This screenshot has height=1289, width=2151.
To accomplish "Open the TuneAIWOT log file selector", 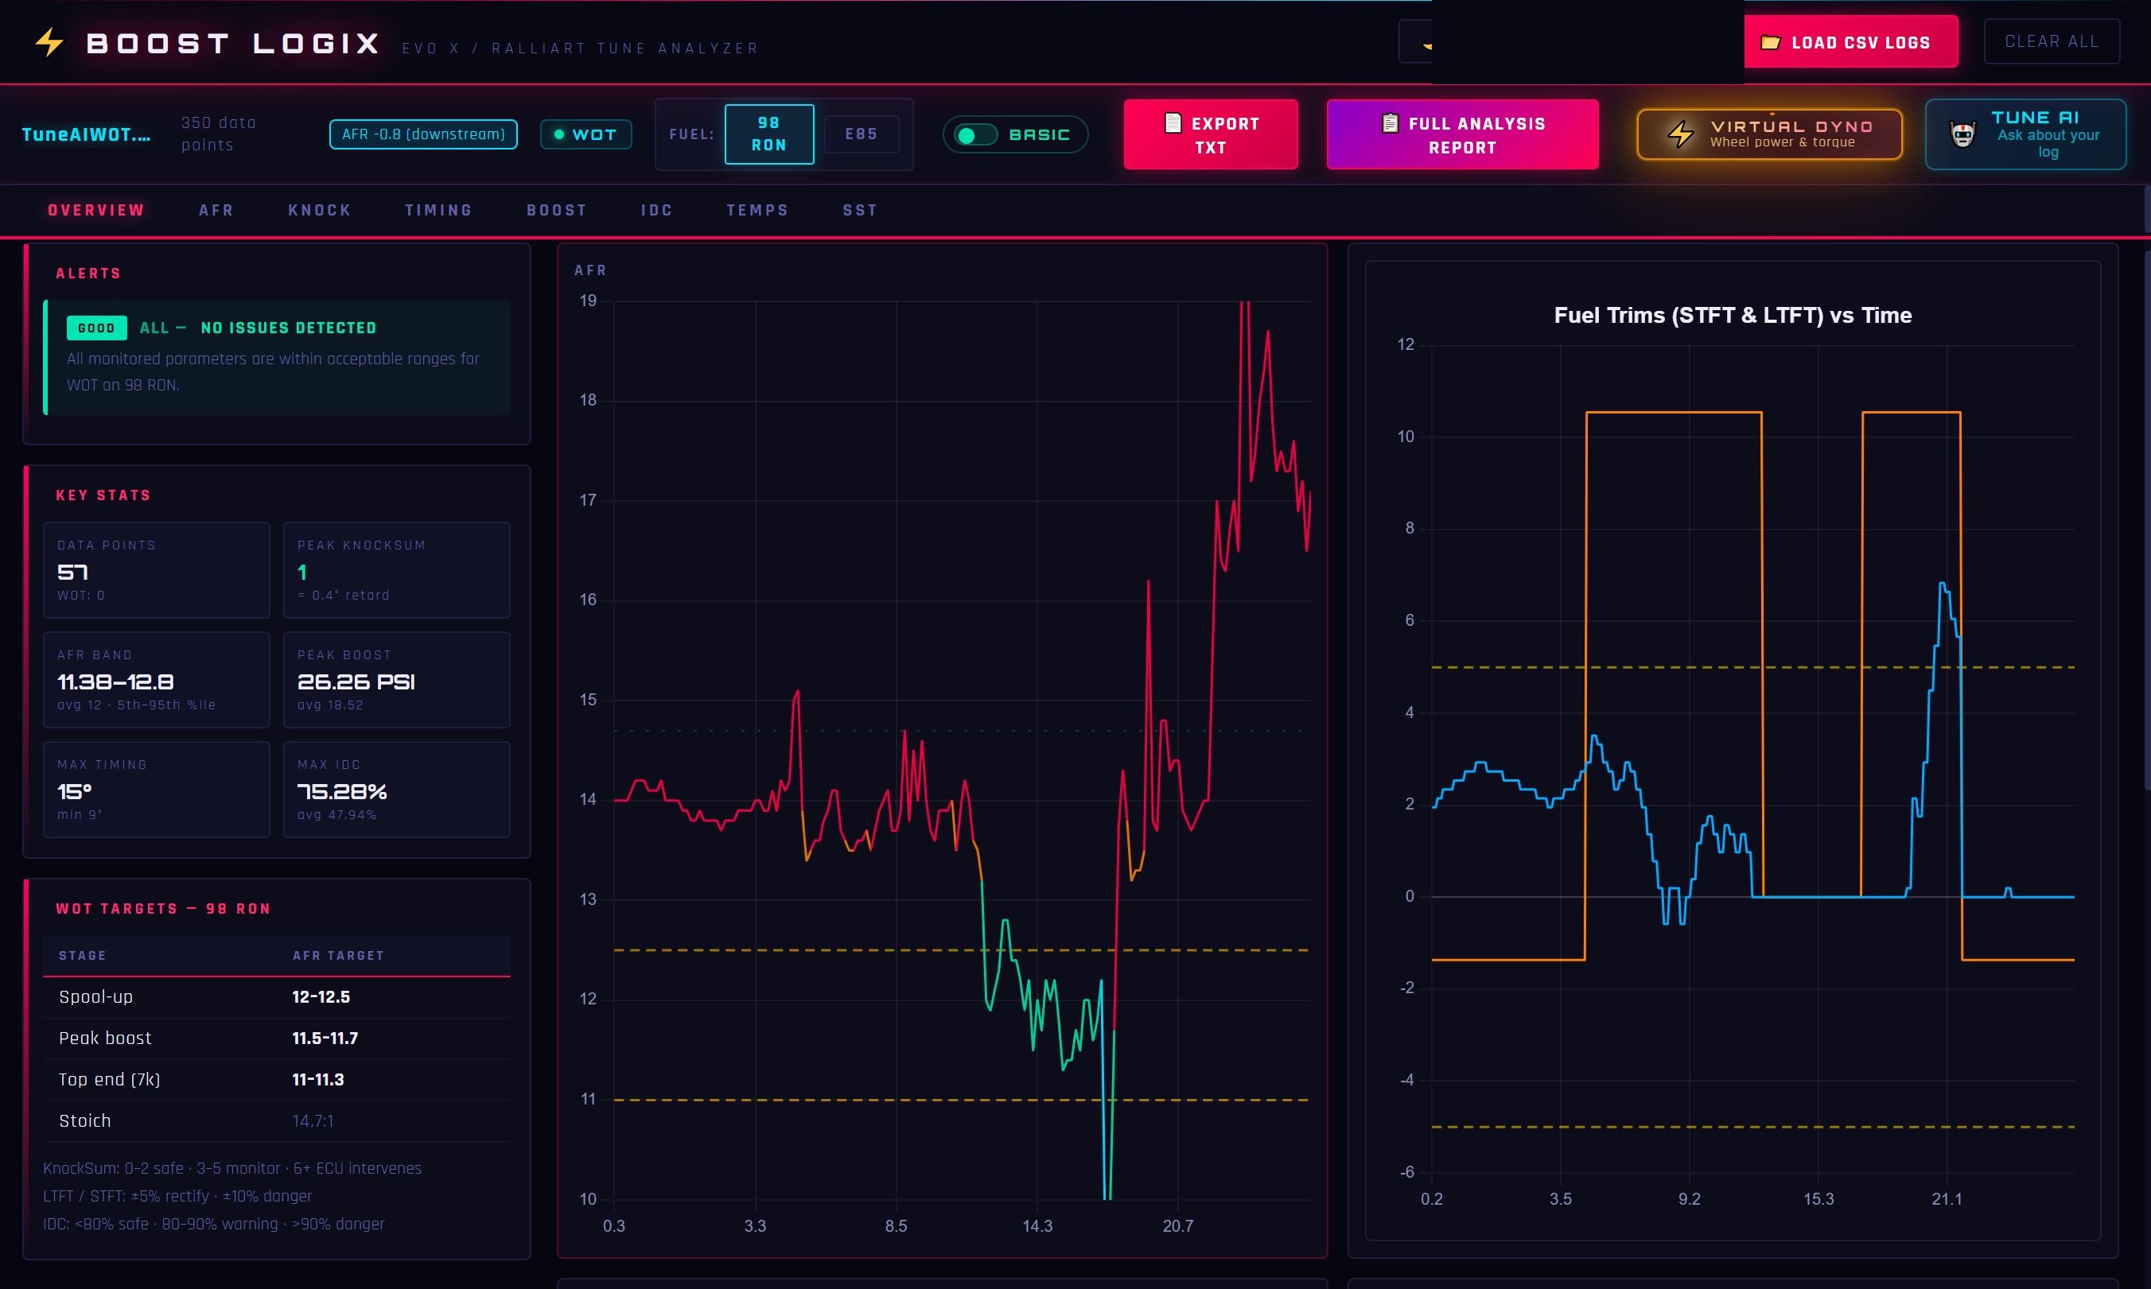I will coord(85,134).
